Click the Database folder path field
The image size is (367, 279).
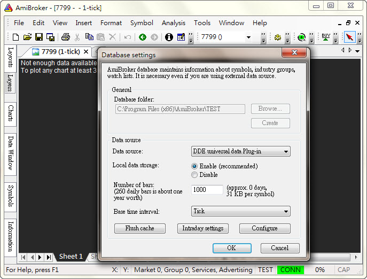pyautogui.click(x=180, y=109)
